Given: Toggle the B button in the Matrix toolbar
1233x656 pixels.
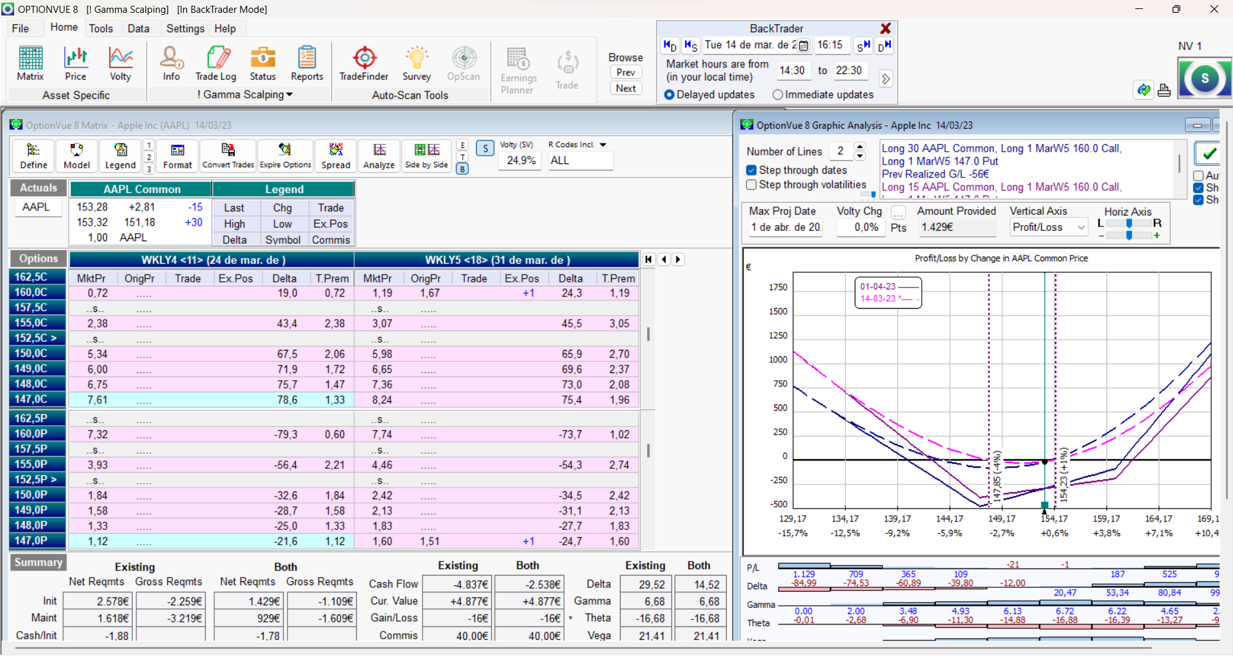Looking at the screenshot, I should pos(462,169).
